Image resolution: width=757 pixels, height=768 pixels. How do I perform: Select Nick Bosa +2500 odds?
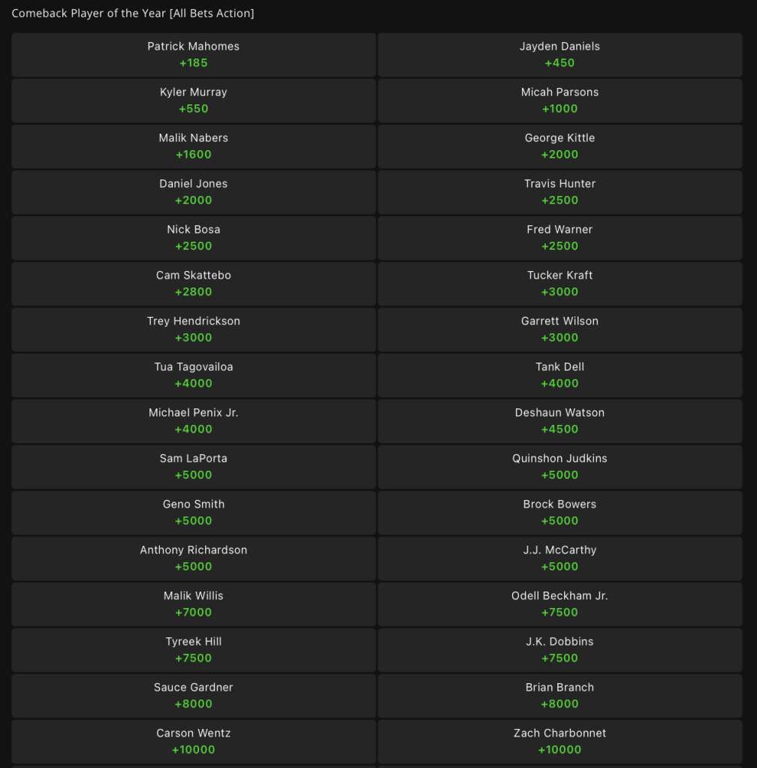click(x=194, y=238)
